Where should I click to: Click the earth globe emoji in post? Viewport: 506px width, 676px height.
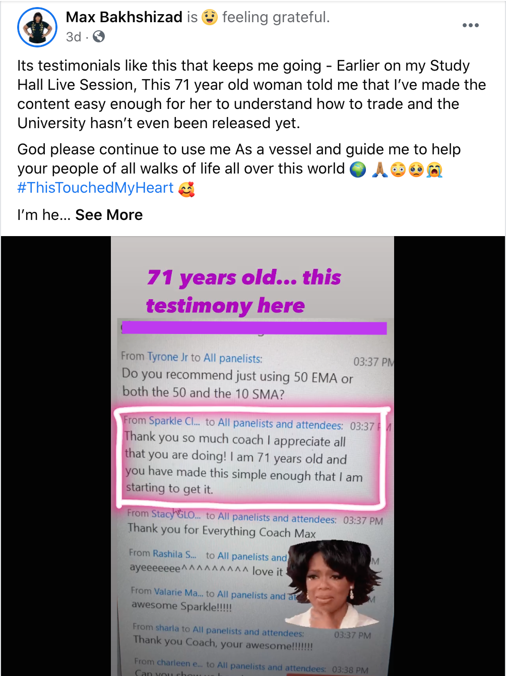[358, 169]
